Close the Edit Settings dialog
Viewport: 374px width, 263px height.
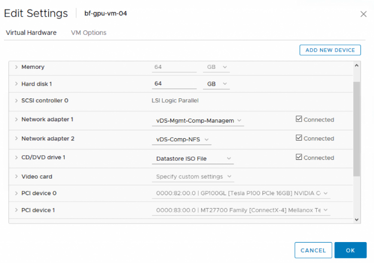[364, 14]
